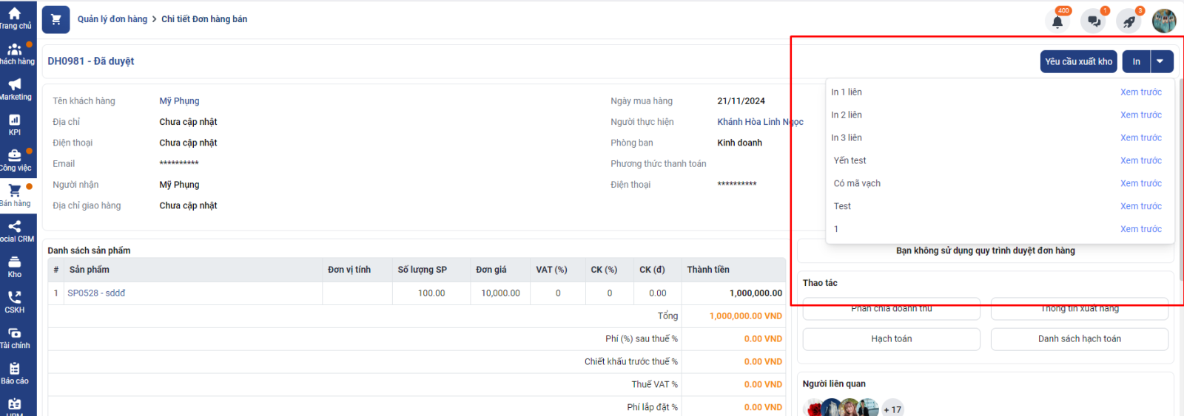Select Có mã vạch print template
1184x416 pixels.
857,183
